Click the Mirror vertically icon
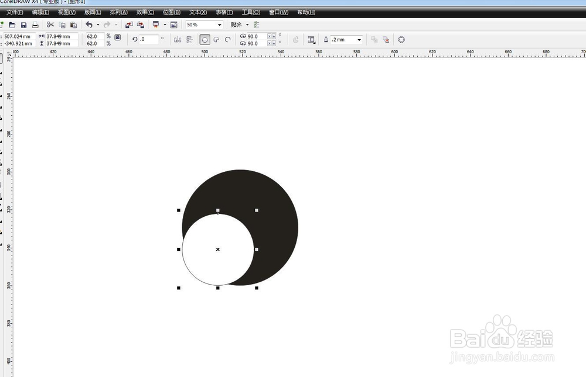The width and height of the screenshot is (586, 377). coord(189,40)
